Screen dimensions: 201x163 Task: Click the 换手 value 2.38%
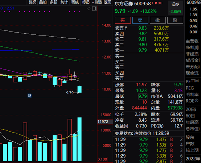point(141,114)
